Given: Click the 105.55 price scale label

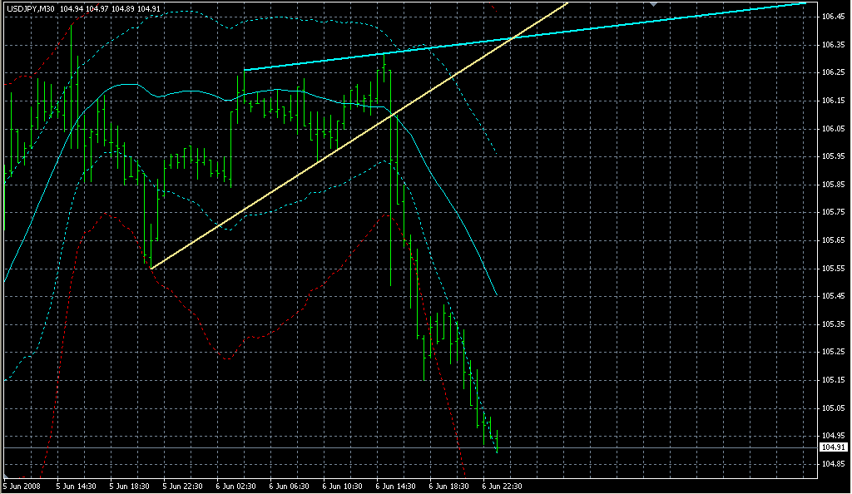Looking at the screenshot, I should tap(833, 268).
